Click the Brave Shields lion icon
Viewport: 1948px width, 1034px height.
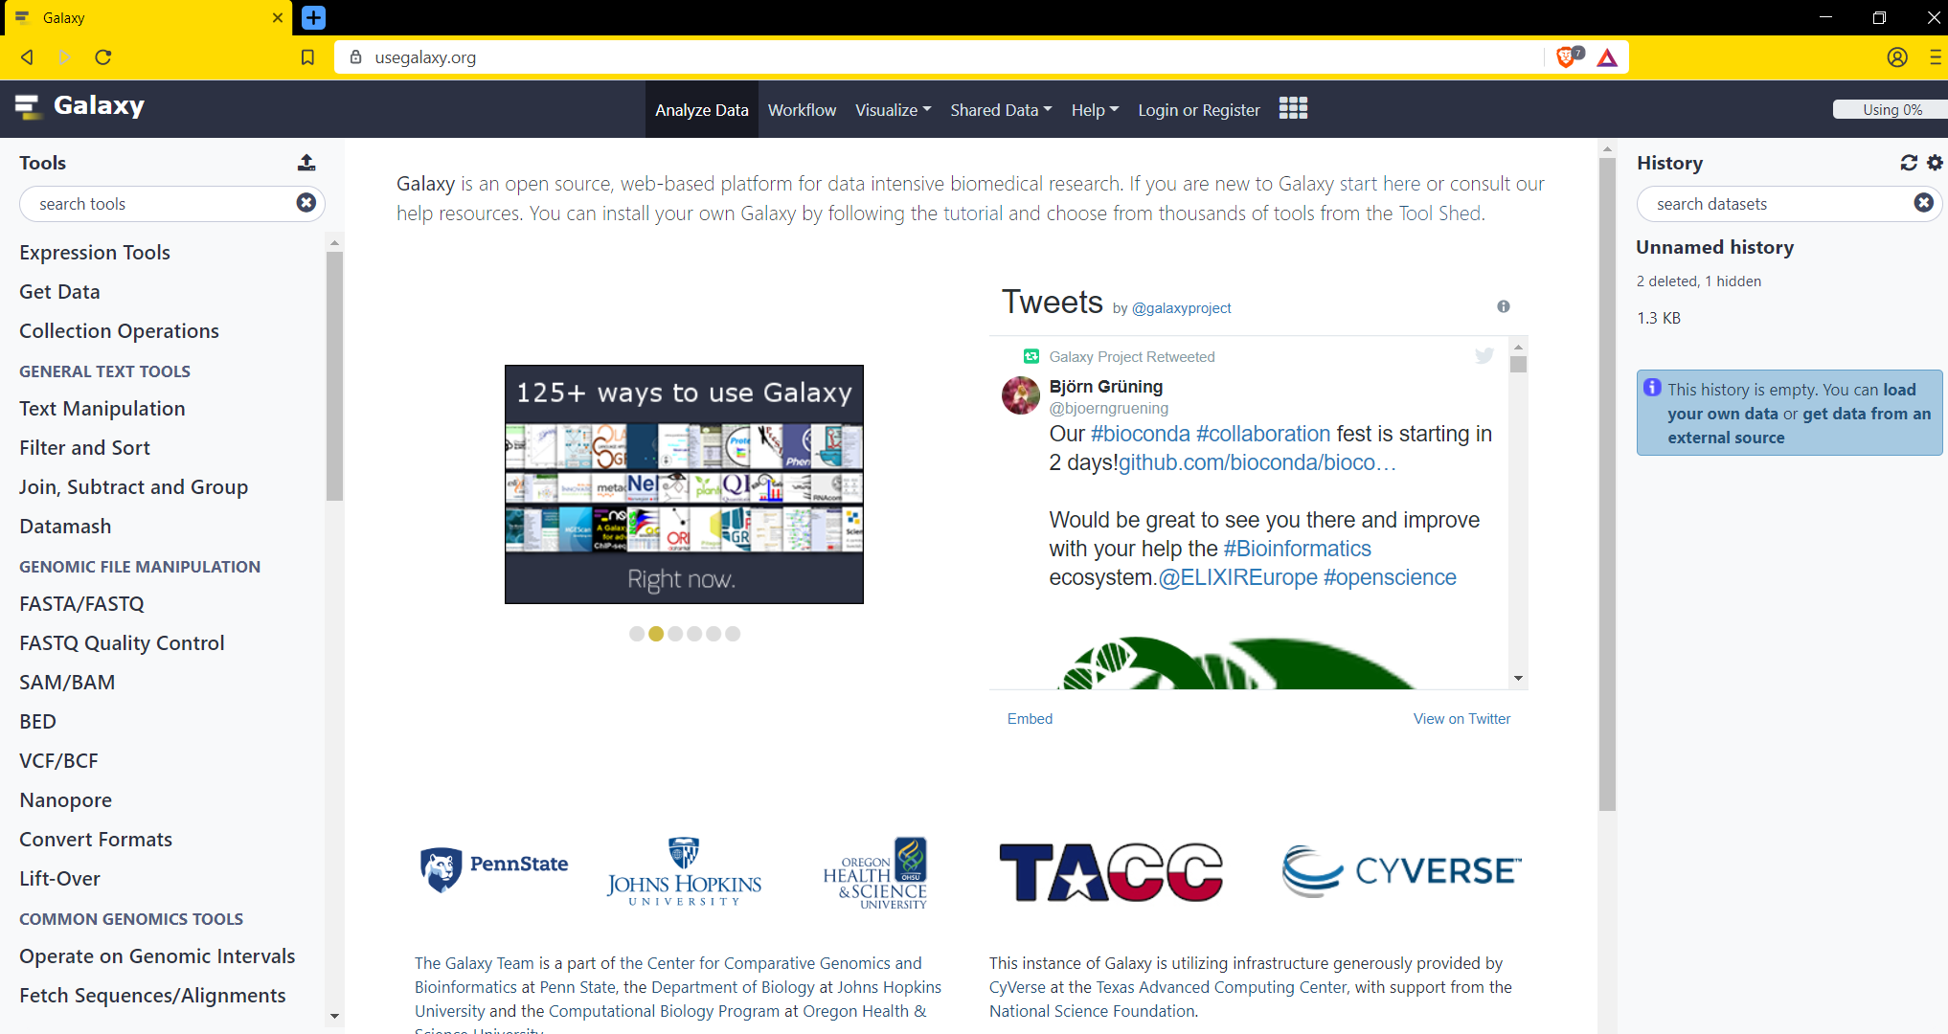(x=1568, y=56)
